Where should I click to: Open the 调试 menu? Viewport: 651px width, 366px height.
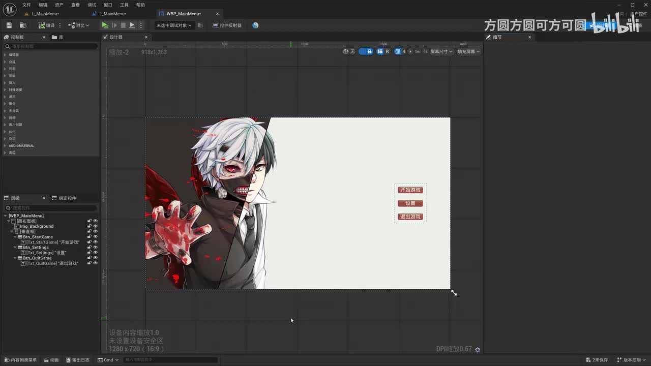pos(92,5)
